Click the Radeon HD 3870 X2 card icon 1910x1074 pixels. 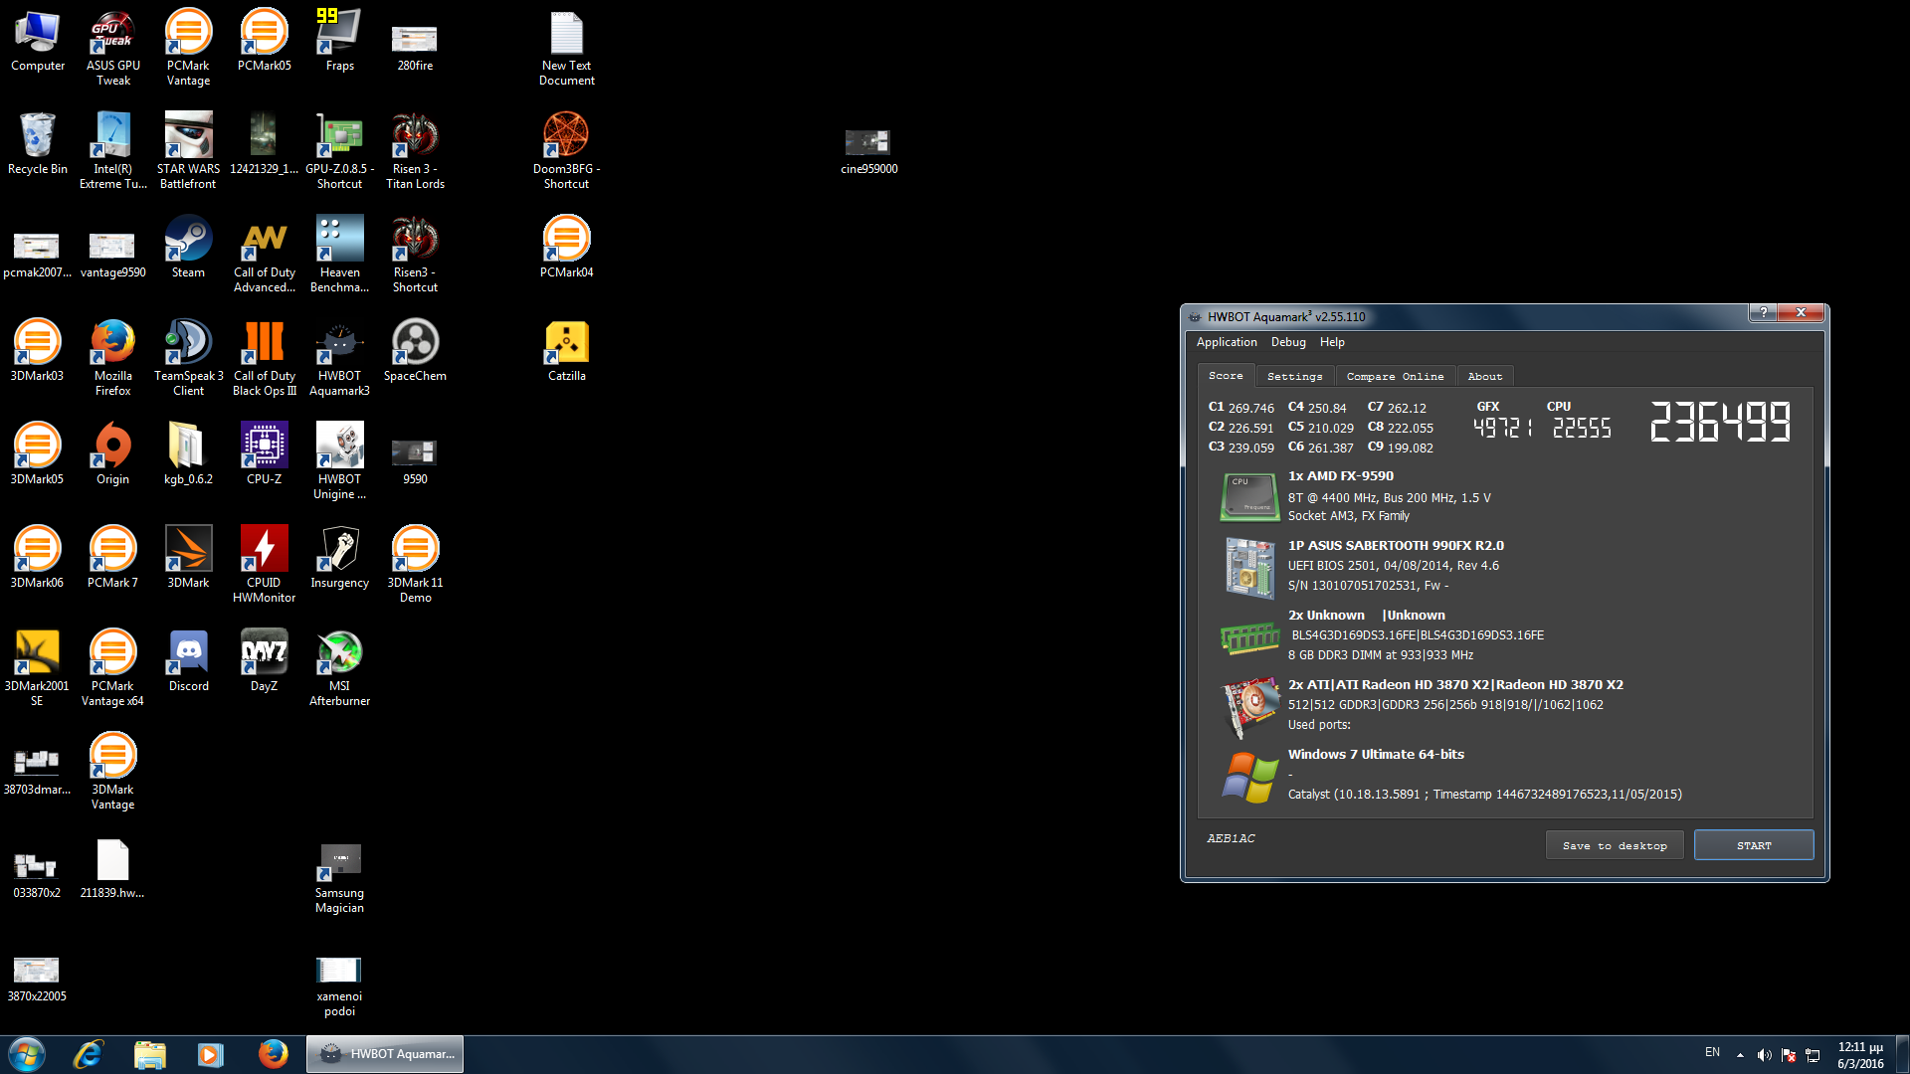1250,706
